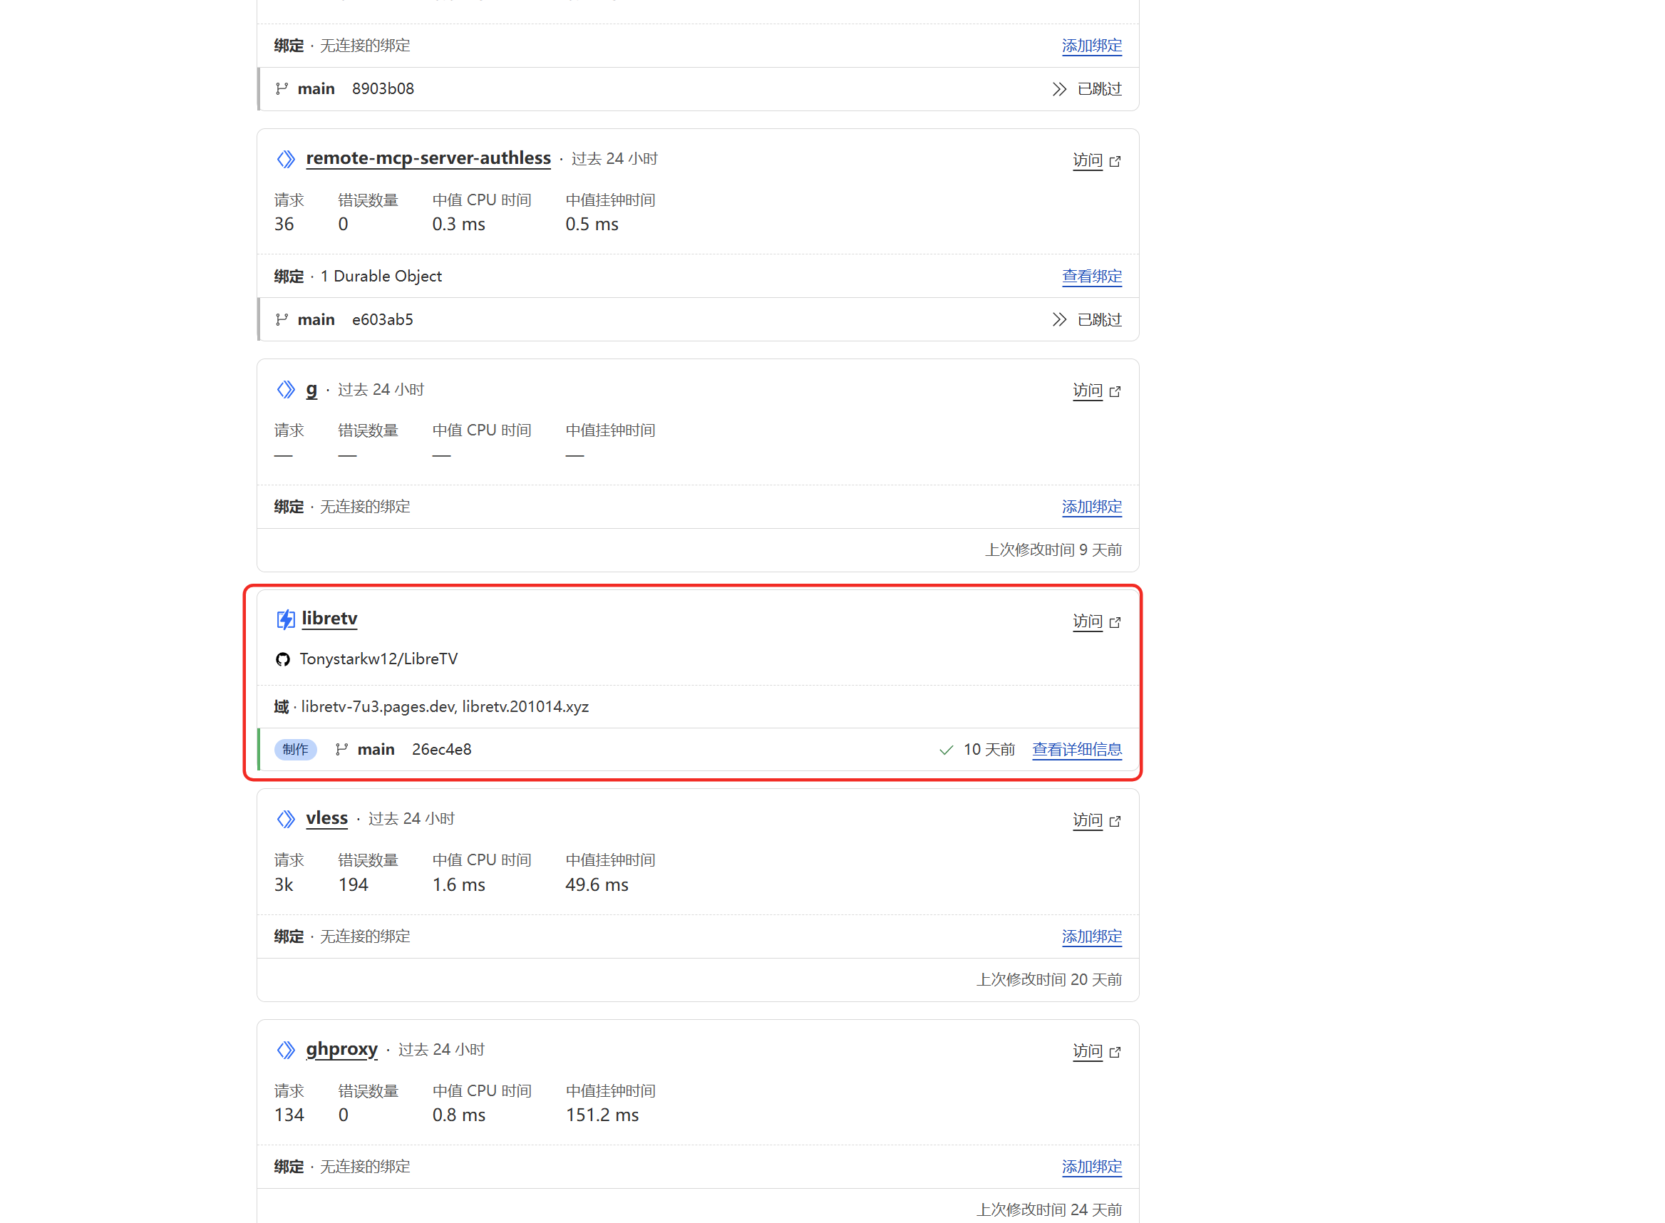Click vless error count 194

click(x=353, y=884)
